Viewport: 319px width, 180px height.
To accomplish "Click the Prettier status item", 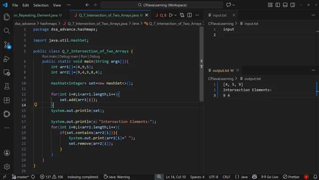I will click(291, 177).
